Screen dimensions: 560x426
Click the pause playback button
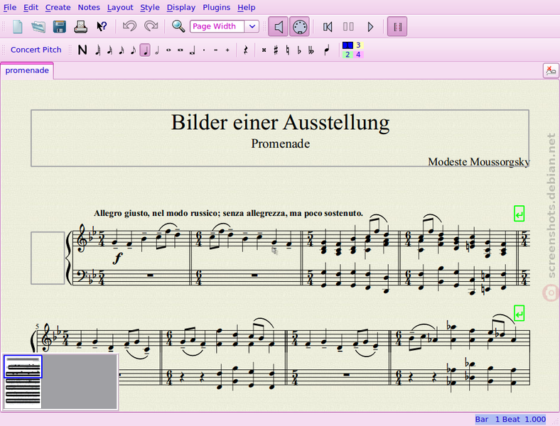click(x=348, y=27)
